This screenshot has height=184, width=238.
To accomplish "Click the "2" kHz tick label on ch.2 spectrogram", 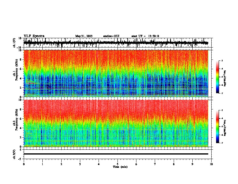I will coord(21,137).
